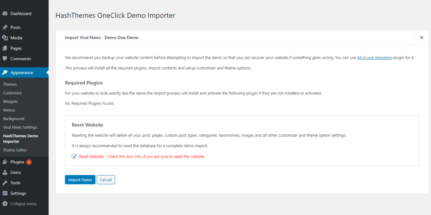This screenshot has width=431, height=215.
Task: Click the Users person icon
Action: (5, 173)
